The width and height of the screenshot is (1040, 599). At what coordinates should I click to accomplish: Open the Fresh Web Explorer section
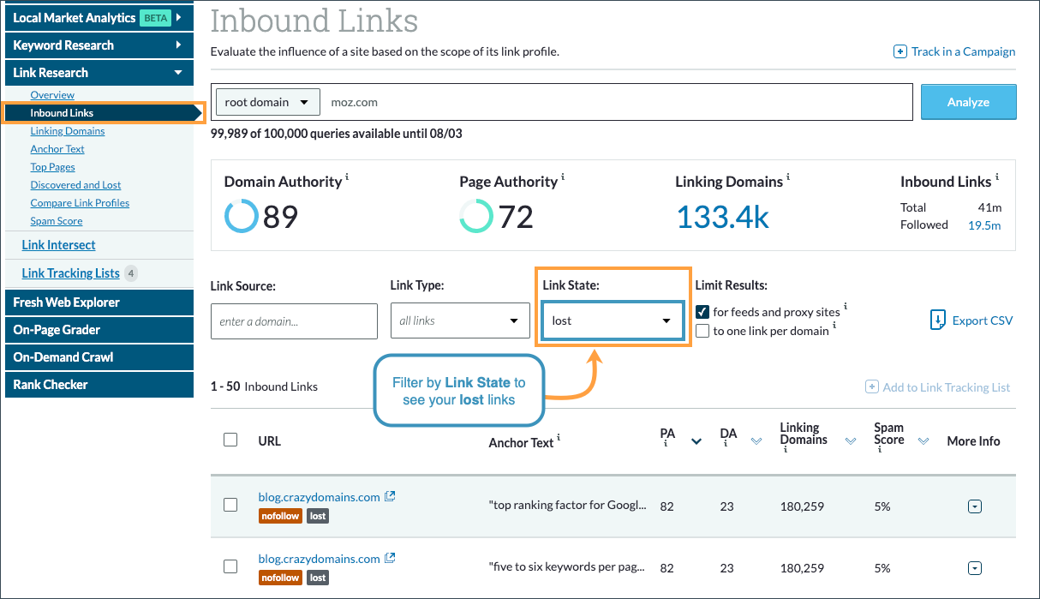click(x=99, y=302)
